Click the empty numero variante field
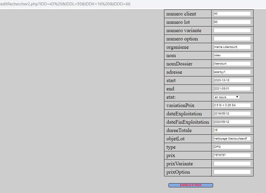 [x=232, y=30]
